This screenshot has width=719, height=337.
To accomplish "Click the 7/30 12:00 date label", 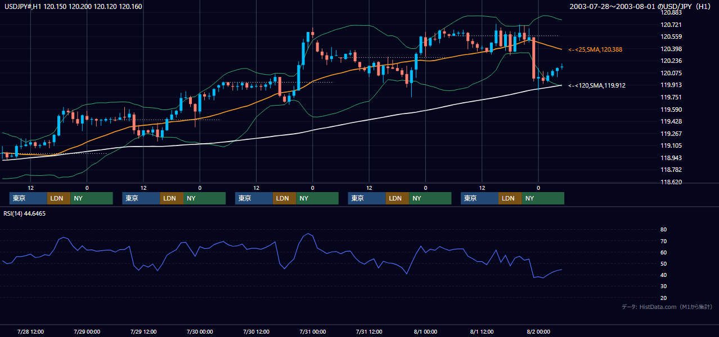I will (x=256, y=331).
